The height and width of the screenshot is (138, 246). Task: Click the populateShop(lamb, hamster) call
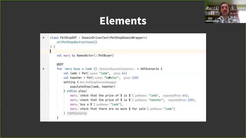point(93,87)
